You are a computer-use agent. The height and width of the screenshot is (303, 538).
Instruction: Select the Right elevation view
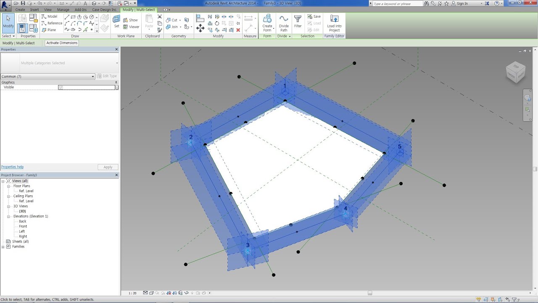pos(23,237)
